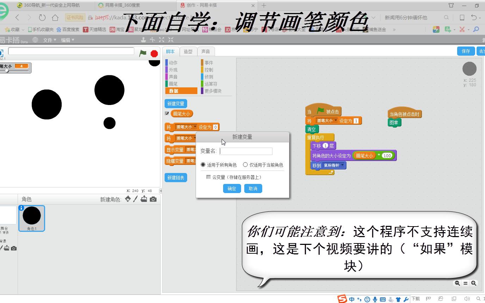Adjust 画笔大小 slider on stage
The width and height of the screenshot is (485, 303).
tap(7, 71)
